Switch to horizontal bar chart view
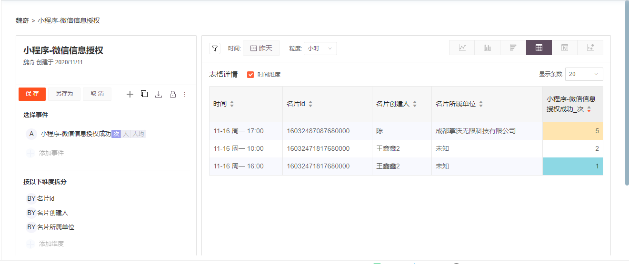 (513, 48)
